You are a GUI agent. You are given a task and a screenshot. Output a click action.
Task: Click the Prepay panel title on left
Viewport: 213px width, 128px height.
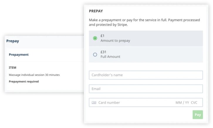tap(13, 41)
